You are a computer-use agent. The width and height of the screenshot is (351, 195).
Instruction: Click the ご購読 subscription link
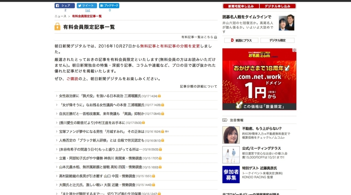pos(72,79)
